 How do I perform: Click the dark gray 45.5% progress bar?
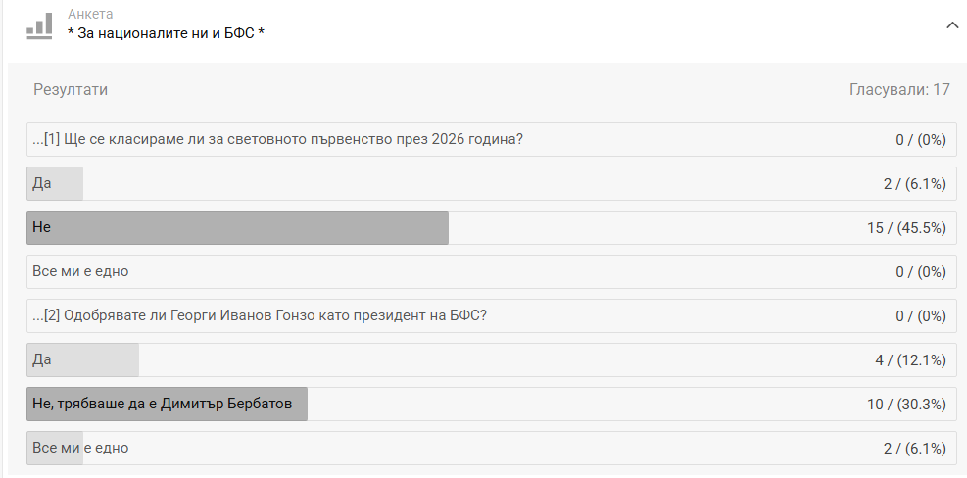tap(237, 227)
